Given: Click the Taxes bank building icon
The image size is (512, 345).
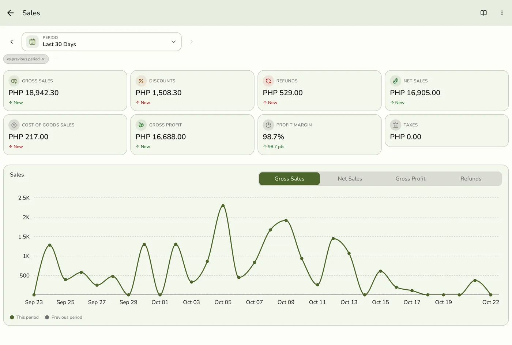Looking at the screenshot, I should tap(395, 125).
